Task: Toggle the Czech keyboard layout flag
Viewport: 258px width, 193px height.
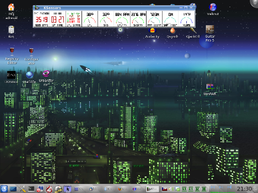Action: 165,189
